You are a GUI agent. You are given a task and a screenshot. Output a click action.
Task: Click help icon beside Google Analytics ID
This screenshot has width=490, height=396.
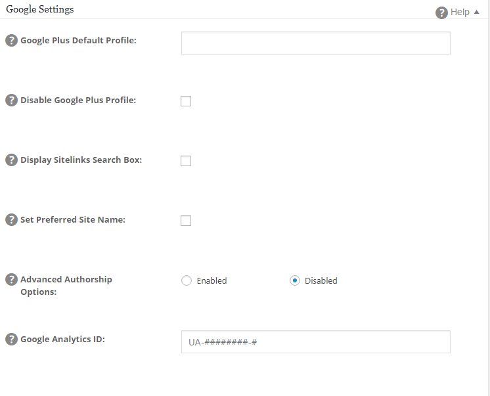[11, 340]
